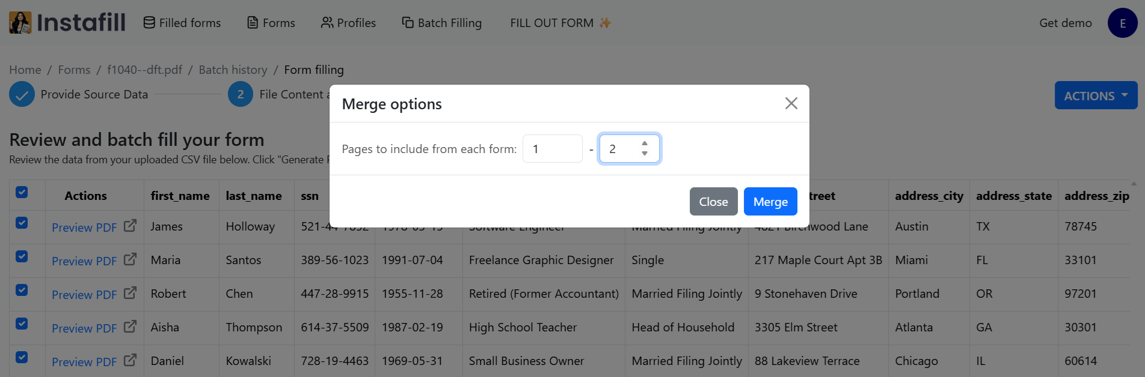Open Preview PDF for Aisha Thompson
The height and width of the screenshot is (377, 1145).
84,328
